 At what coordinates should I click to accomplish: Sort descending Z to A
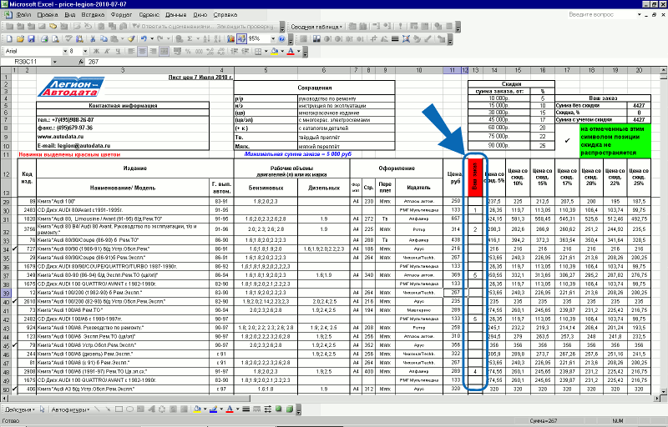217,38
